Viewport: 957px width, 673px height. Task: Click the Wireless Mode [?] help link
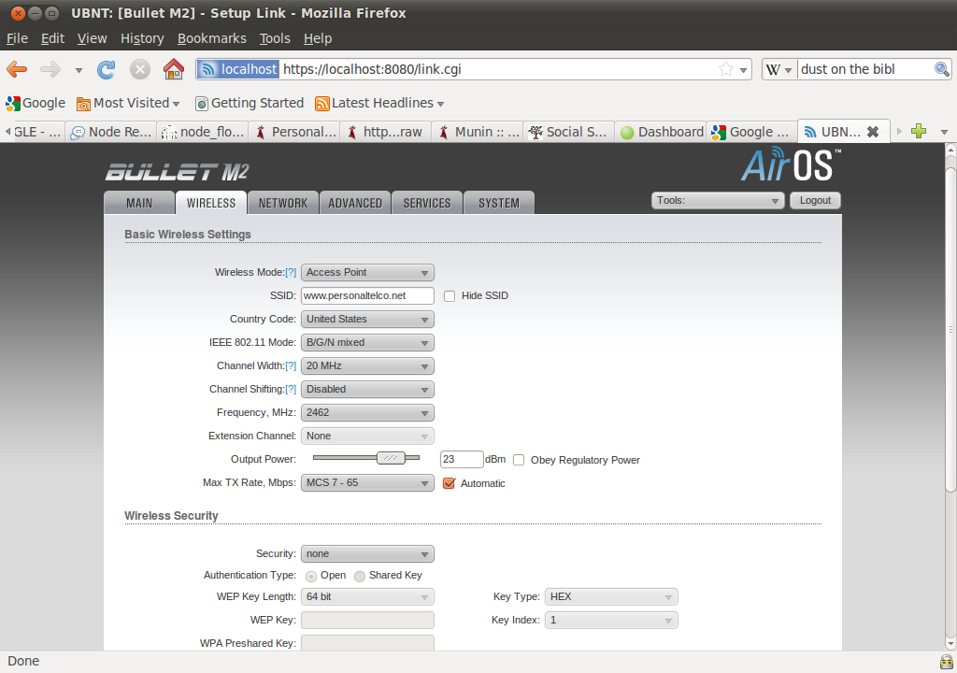[291, 272]
